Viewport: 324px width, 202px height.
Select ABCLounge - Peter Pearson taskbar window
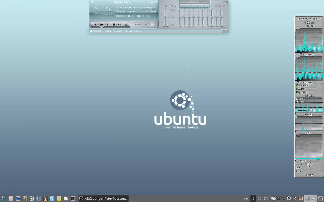point(104,198)
